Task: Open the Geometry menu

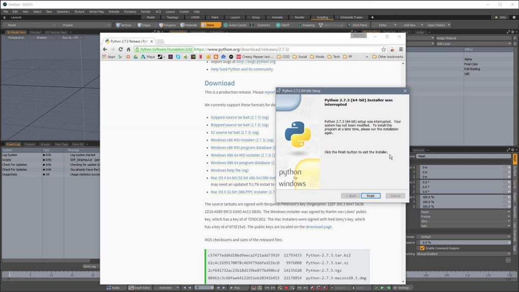Action: click(x=63, y=11)
